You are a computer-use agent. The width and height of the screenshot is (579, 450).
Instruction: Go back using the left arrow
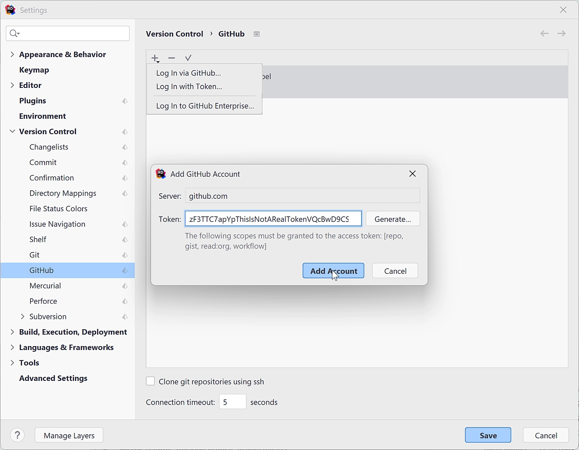pyautogui.click(x=544, y=33)
